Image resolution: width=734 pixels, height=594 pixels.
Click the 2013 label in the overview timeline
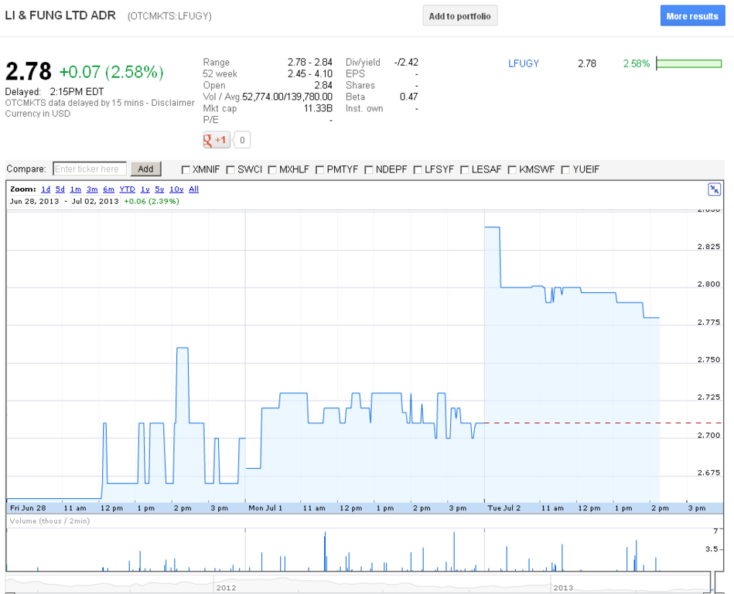(562, 588)
